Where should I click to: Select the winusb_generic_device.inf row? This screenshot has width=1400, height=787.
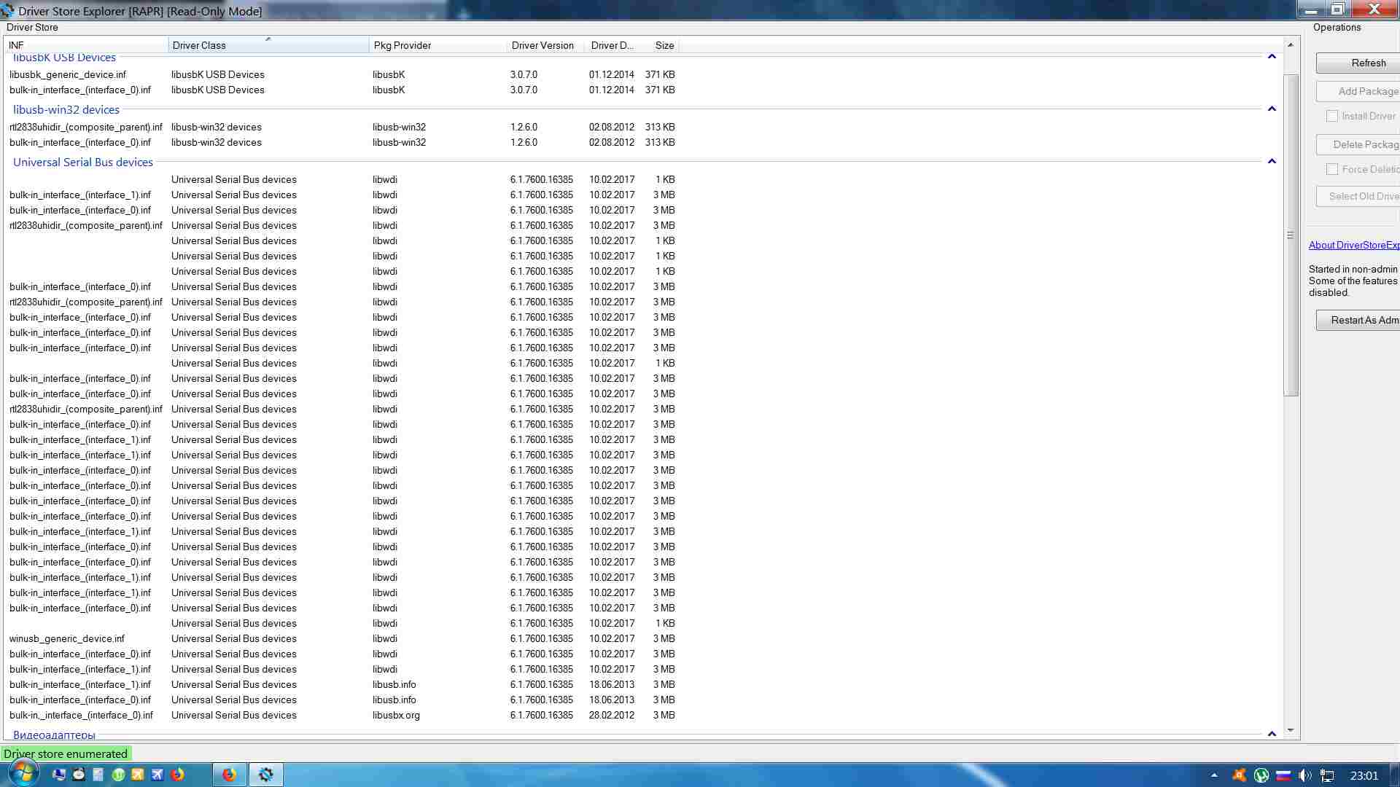[x=343, y=638]
